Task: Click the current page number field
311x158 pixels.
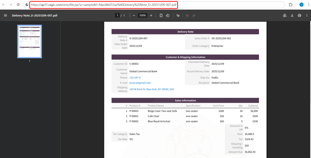Action: pyautogui.click(x=117, y=15)
